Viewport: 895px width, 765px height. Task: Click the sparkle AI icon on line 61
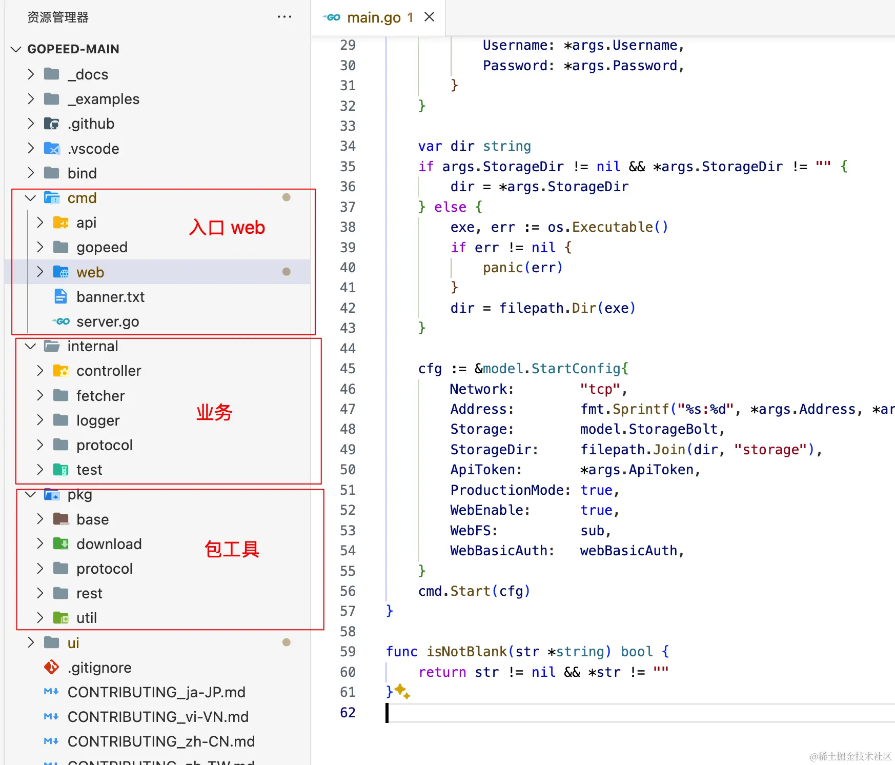(402, 692)
